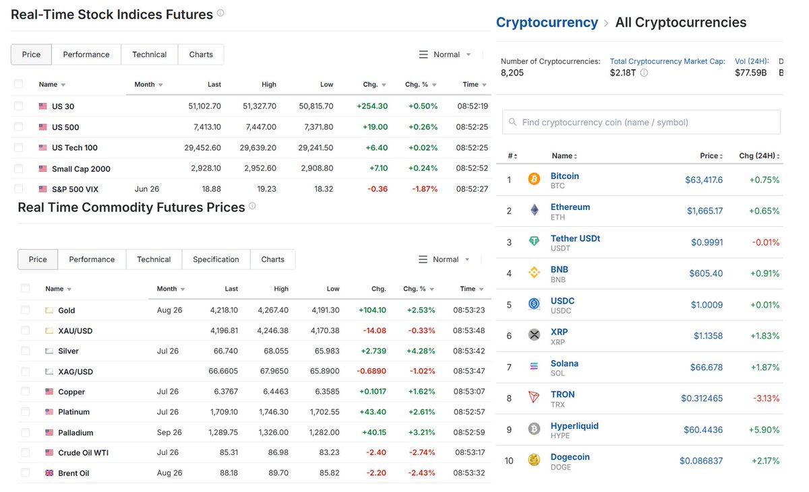Click the Solana price $66.678
Viewport: 809px width, 492px height.
pos(707,367)
